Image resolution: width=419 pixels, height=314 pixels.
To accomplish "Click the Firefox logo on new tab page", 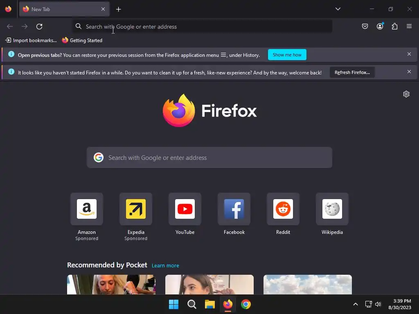I will pos(209,110).
